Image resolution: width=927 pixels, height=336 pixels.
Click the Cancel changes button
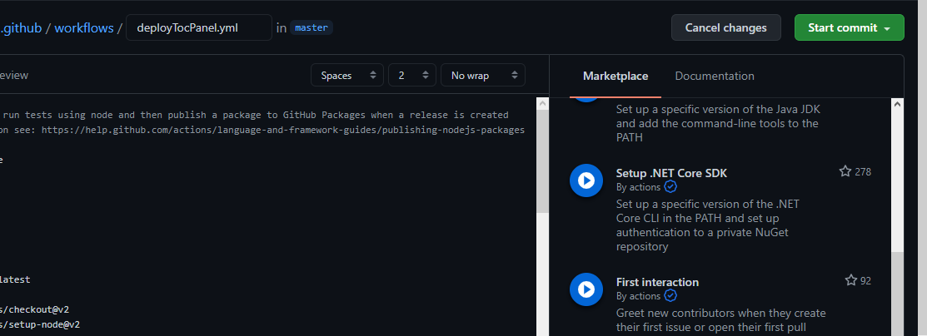pos(726,27)
